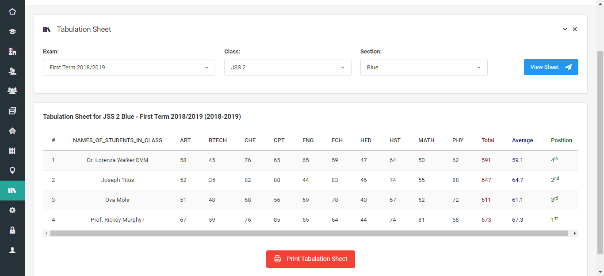Viewport: 604px width, 276px height.
Task: Click total 591 for Lorenza Walker
Action: coord(486,160)
